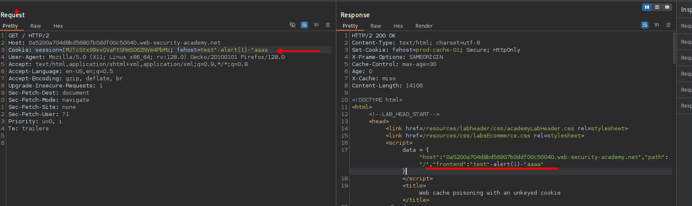Click the academyLabHeader.css link line
The image size is (692, 206).
[507, 129]
